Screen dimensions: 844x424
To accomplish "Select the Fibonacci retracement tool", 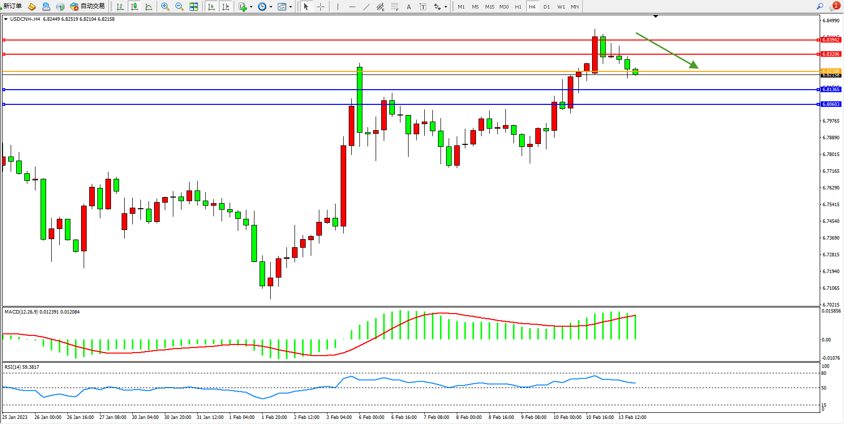I will [x=395, y=7].
